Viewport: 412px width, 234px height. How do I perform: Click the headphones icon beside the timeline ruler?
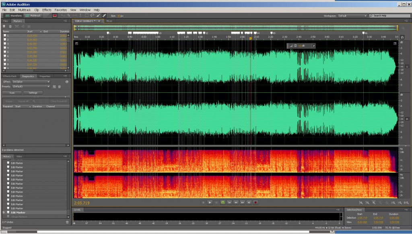pyautogui.click(x=402, y=37)
